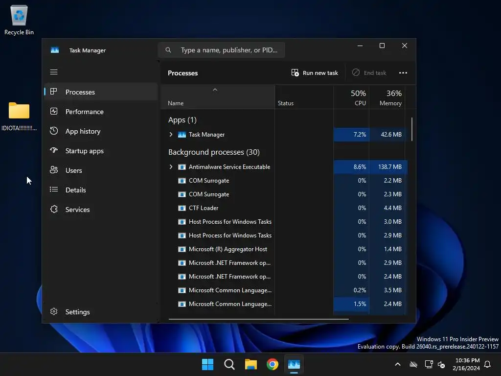Open Task Manager Settings
This screenshot has height=376, width=501.
pos(101,312)
